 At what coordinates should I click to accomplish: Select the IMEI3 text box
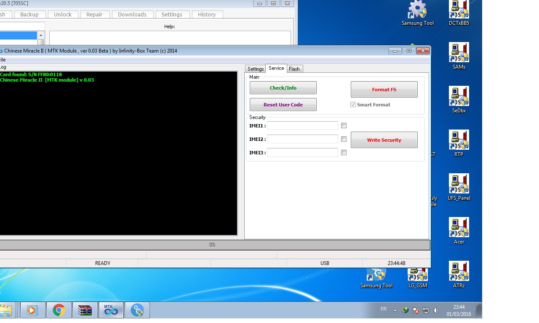point(302,153)
